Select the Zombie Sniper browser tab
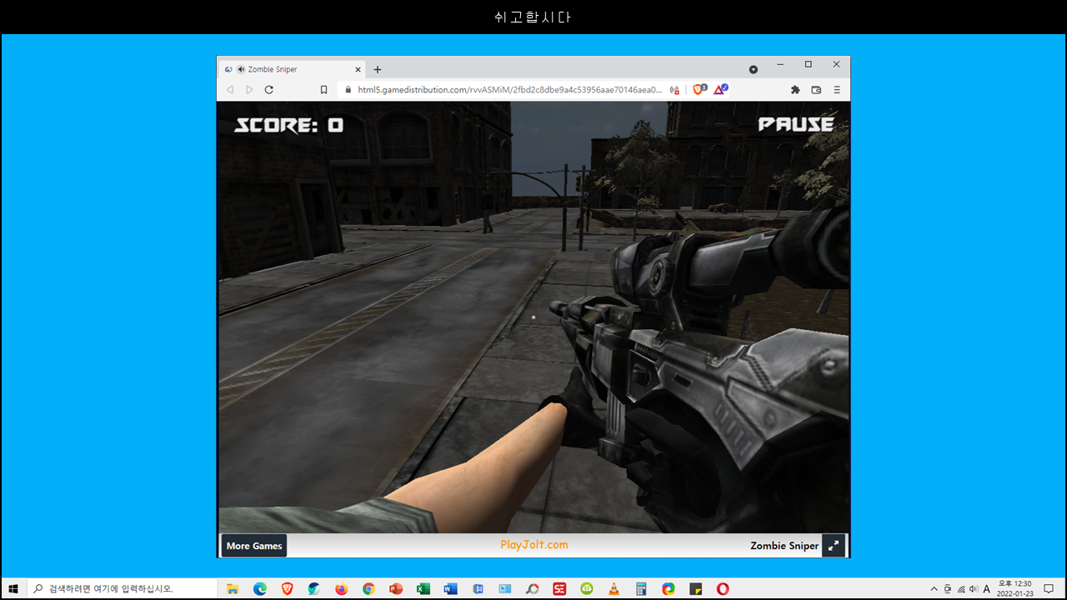Viewport: 1067px width, 600px height. pyautogui.click(x=292, y=70)
